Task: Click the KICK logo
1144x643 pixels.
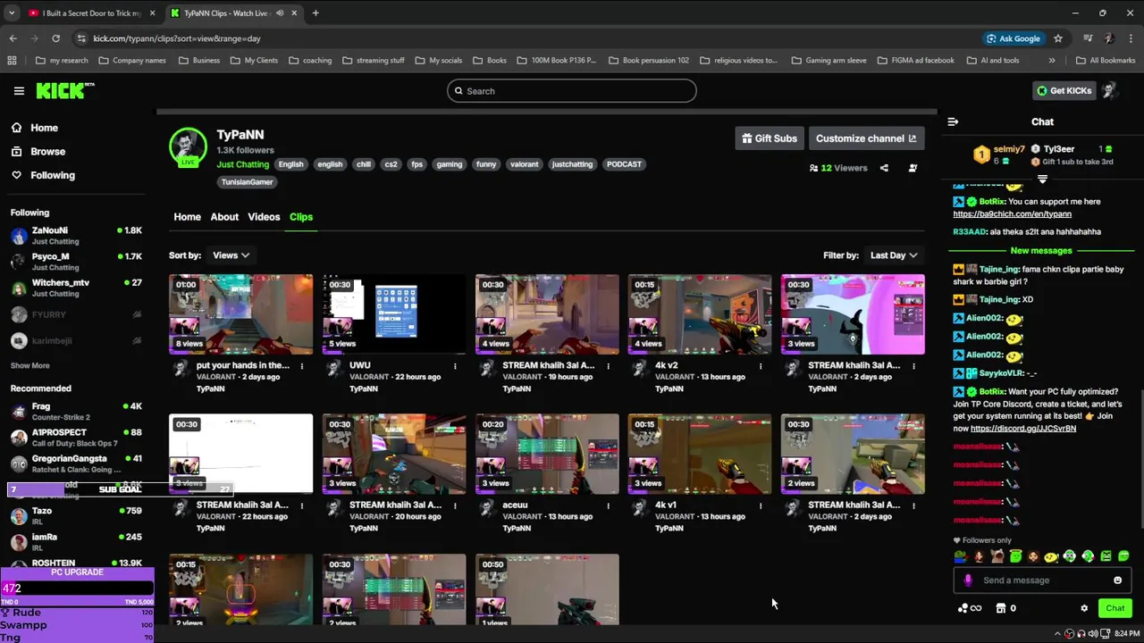Action: [x=65, y=90]
